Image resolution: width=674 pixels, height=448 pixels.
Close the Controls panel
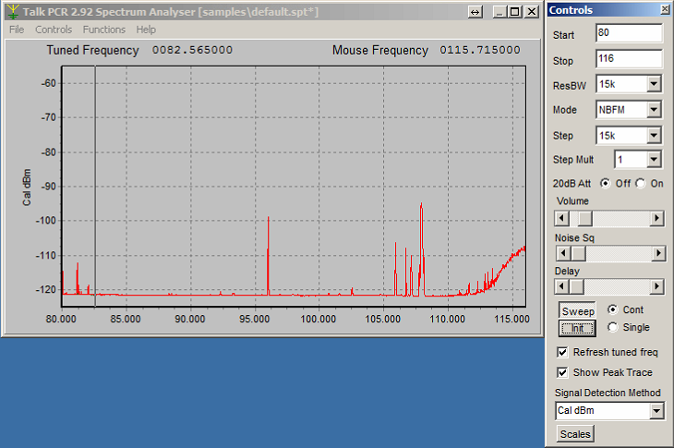[665, 9]
